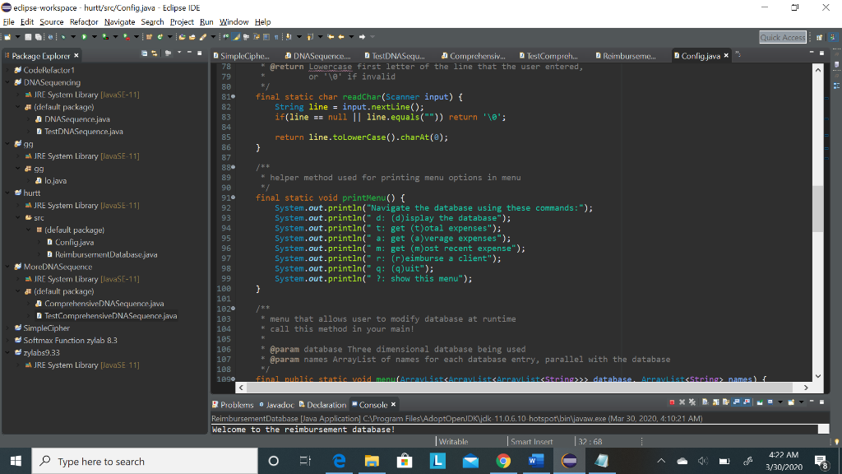Click the New file wizard toolbar icon
The width and height of the screenshot is (842, 474).
(7, 37)
